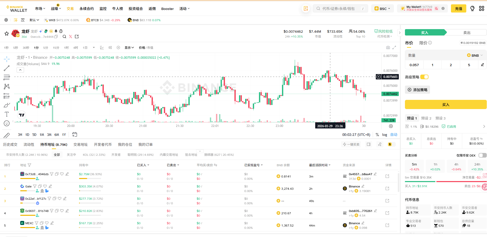The width and height of the screenshot is (487, 237).
Task: Toggle 仅限币安 DEX switch
Action: pos(483,155)
